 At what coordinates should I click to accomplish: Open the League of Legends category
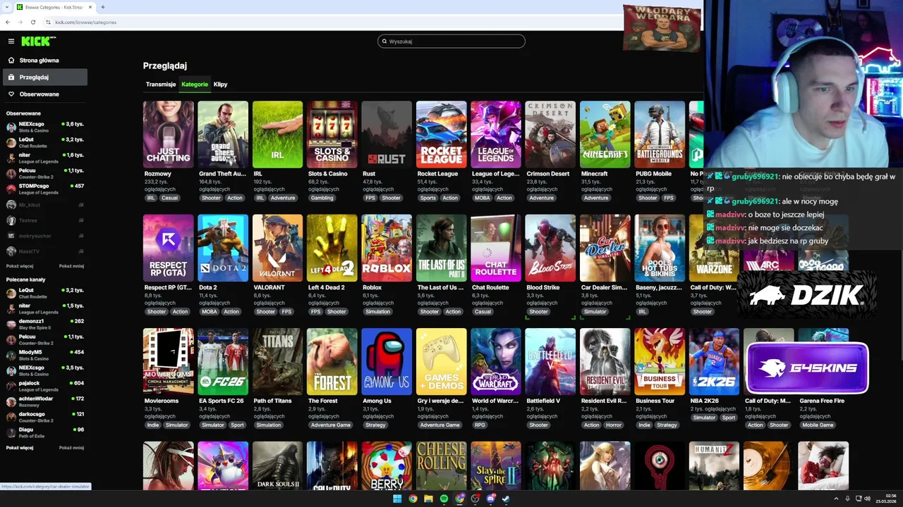tap(496, 134)
